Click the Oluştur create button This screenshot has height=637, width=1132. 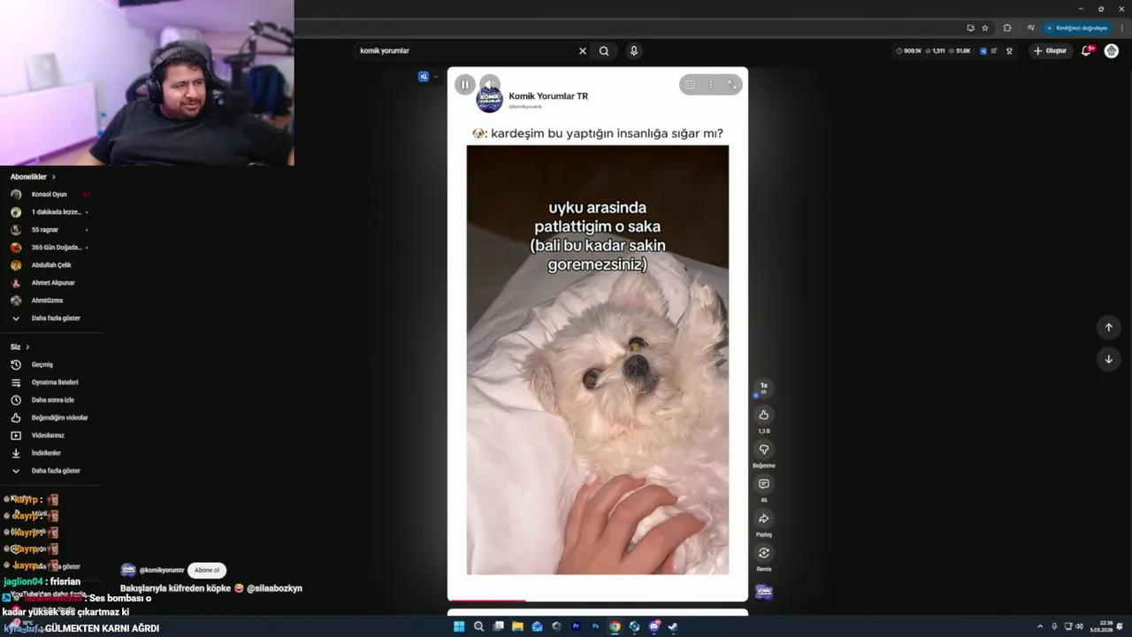click(1051, 51)
